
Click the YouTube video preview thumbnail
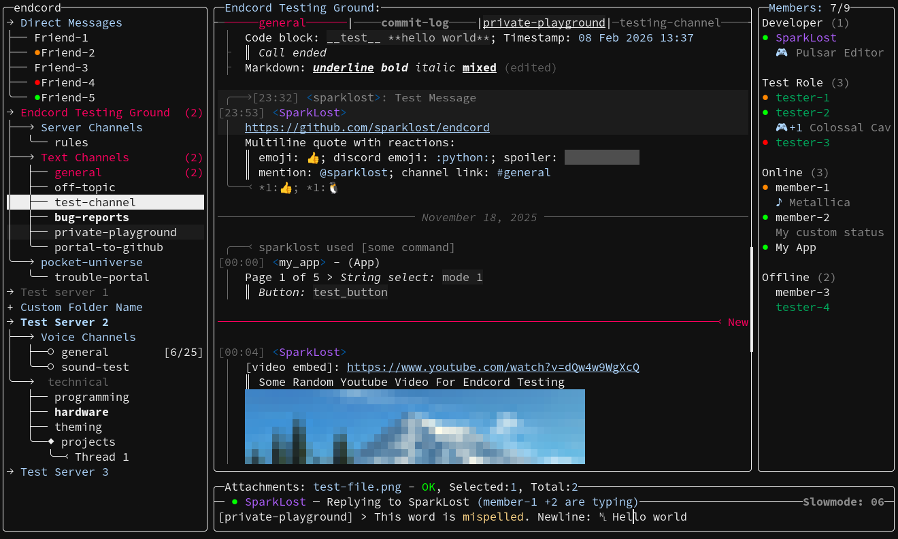(415, 427)
